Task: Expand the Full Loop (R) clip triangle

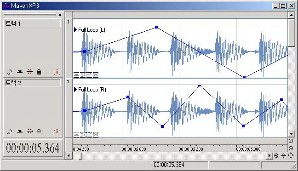Action: (75, 89)
